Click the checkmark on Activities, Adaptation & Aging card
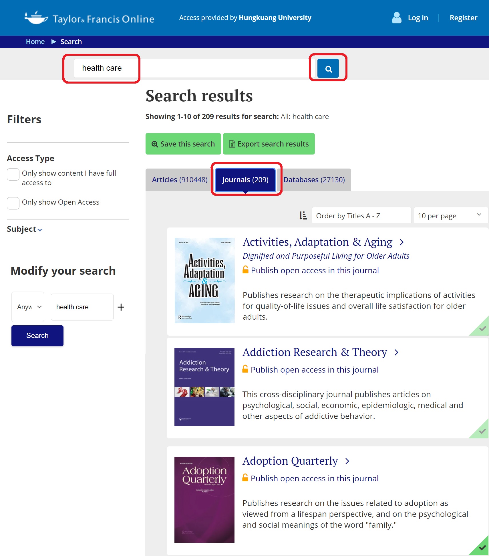Viewport: 489px width, 556px height. 482,328
